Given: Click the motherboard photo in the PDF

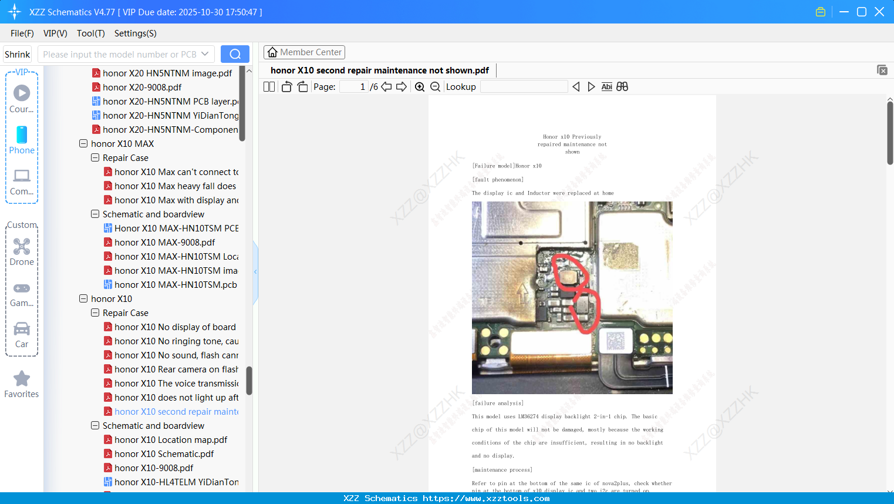Looking at the screenshot, I should [572, 297].
